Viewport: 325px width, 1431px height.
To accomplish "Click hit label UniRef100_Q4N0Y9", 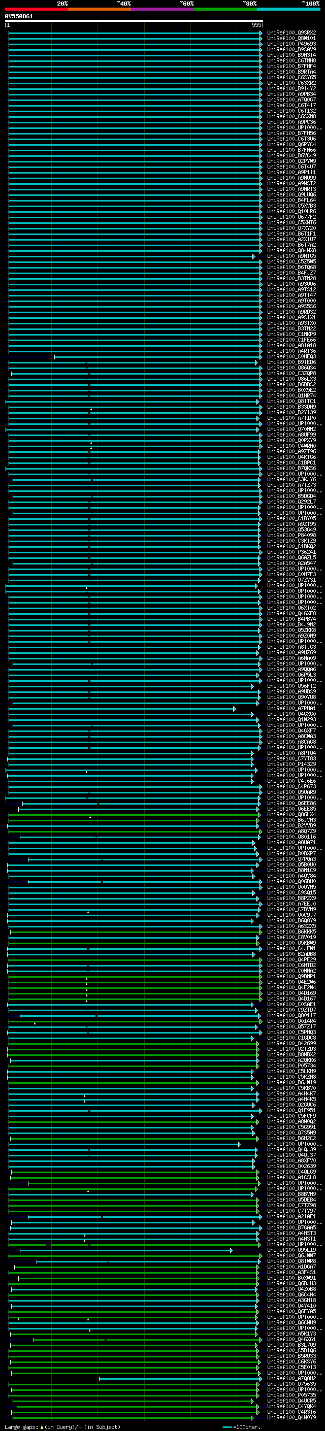I will [291, 1417].
